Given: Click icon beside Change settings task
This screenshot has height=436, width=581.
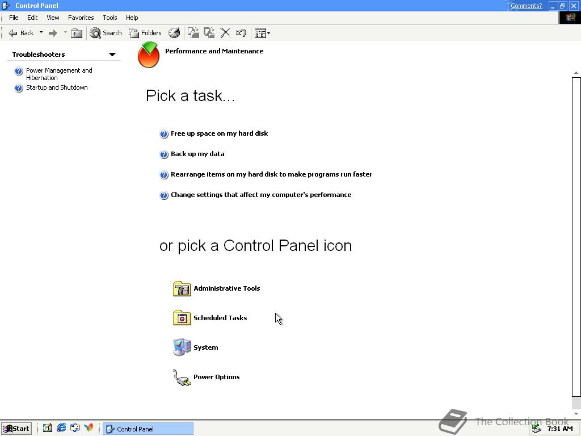Looking at the screenshot, I should pos(164,195).
